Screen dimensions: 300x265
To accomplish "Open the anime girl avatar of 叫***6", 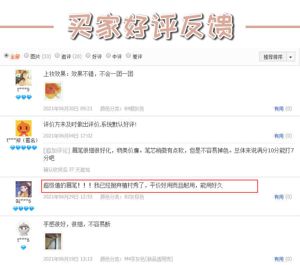I will click(x=24, y=189).
